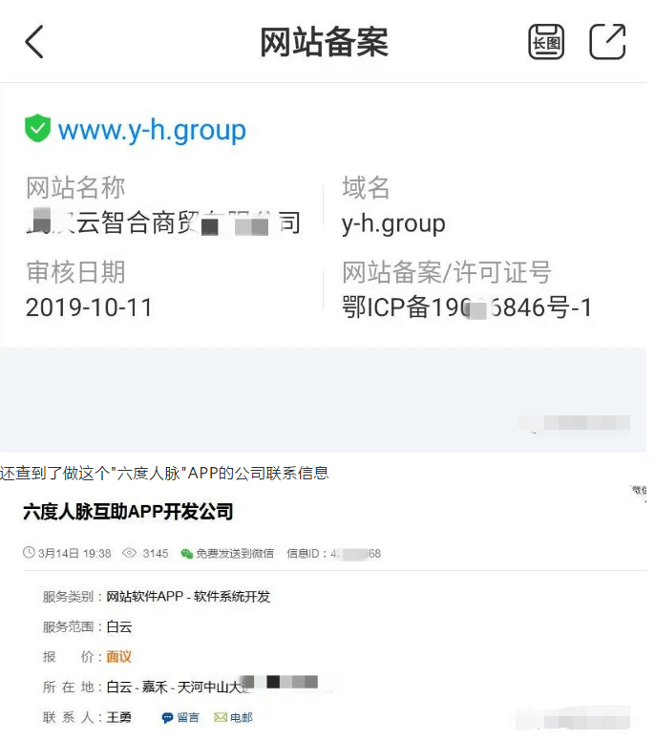This screenshot has width=655, height=741.
Task: Click the audit date 2019-10-11
Action: pyautogui.click(x=89, y=307)
